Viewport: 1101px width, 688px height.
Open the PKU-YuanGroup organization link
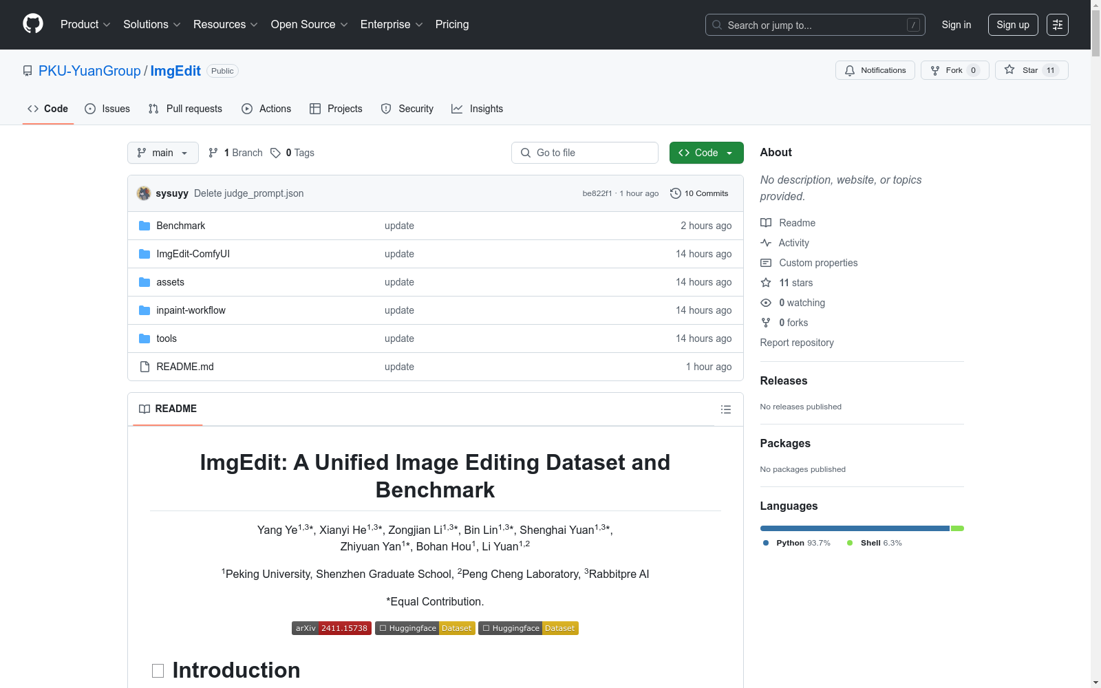click(x=89, y=71)
